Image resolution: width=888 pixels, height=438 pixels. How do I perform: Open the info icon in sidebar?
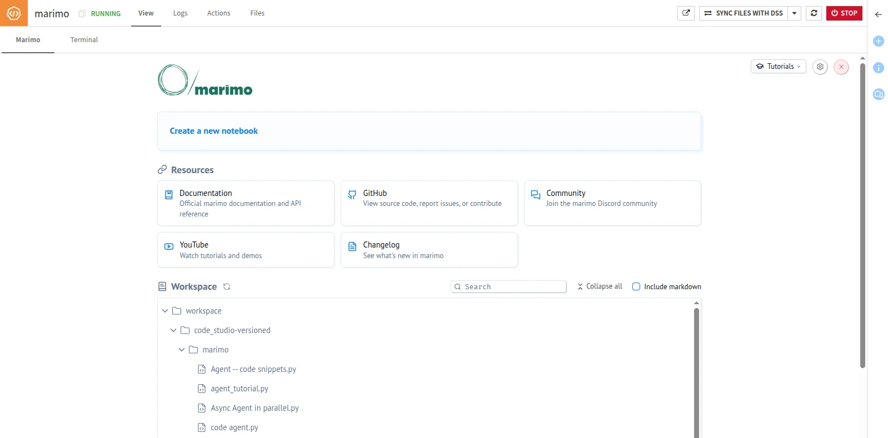click(879, 68)
